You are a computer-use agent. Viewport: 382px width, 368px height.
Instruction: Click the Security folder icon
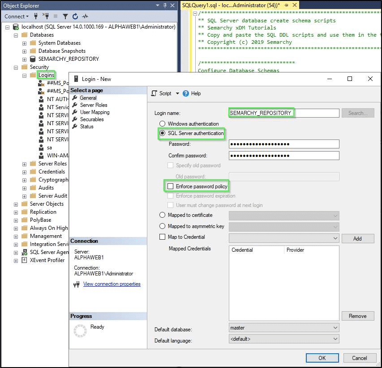(24, 67)
